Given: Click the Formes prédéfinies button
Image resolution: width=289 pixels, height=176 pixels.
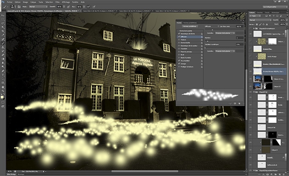Looking at the screenshot, I should point(190,27).
